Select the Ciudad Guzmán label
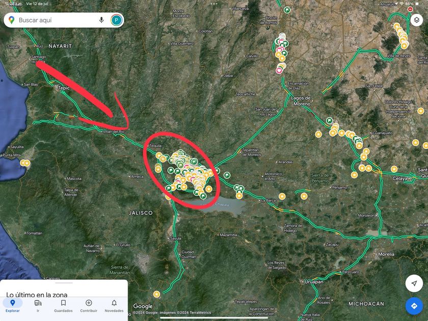 click(x=189, y=254)
